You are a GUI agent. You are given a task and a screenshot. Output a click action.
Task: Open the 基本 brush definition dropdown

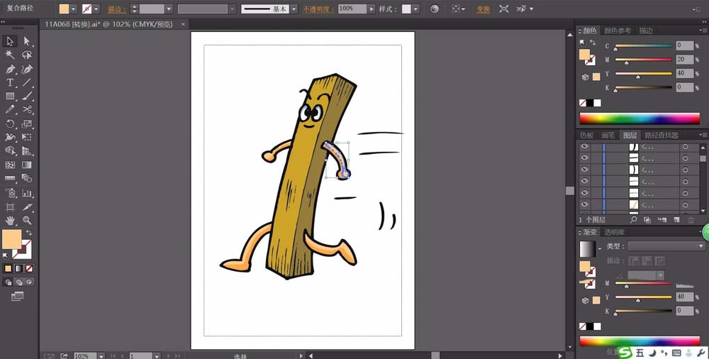pos(294,9)
